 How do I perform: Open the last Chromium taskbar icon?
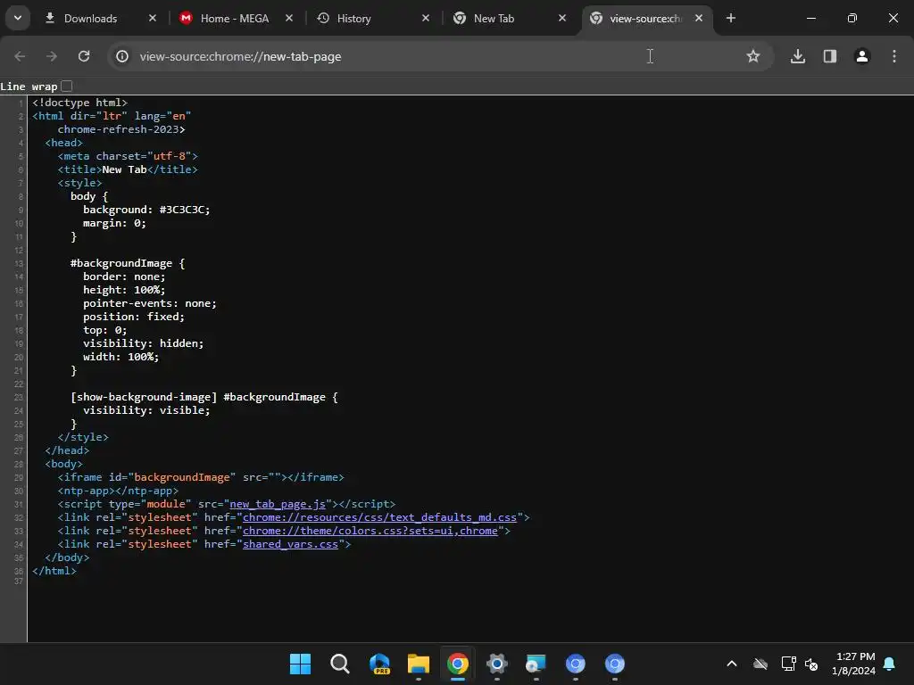[x=614, y=664]
